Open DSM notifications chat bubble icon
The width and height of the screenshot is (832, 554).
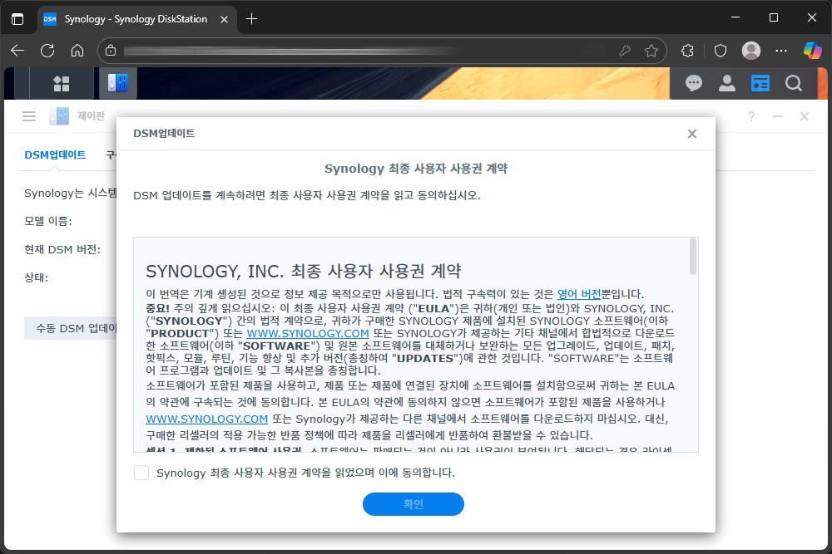[694, 83]
